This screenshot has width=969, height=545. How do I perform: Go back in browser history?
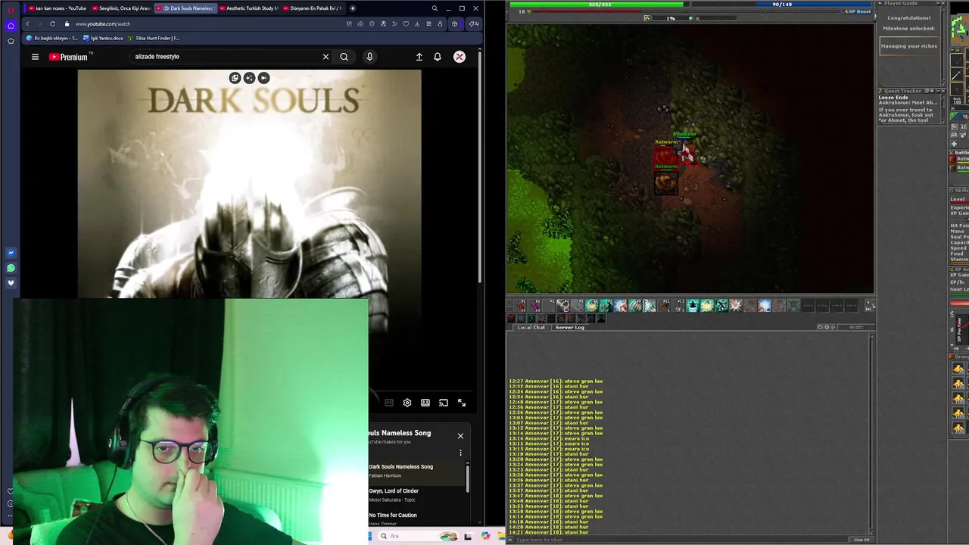coord(28,23)
